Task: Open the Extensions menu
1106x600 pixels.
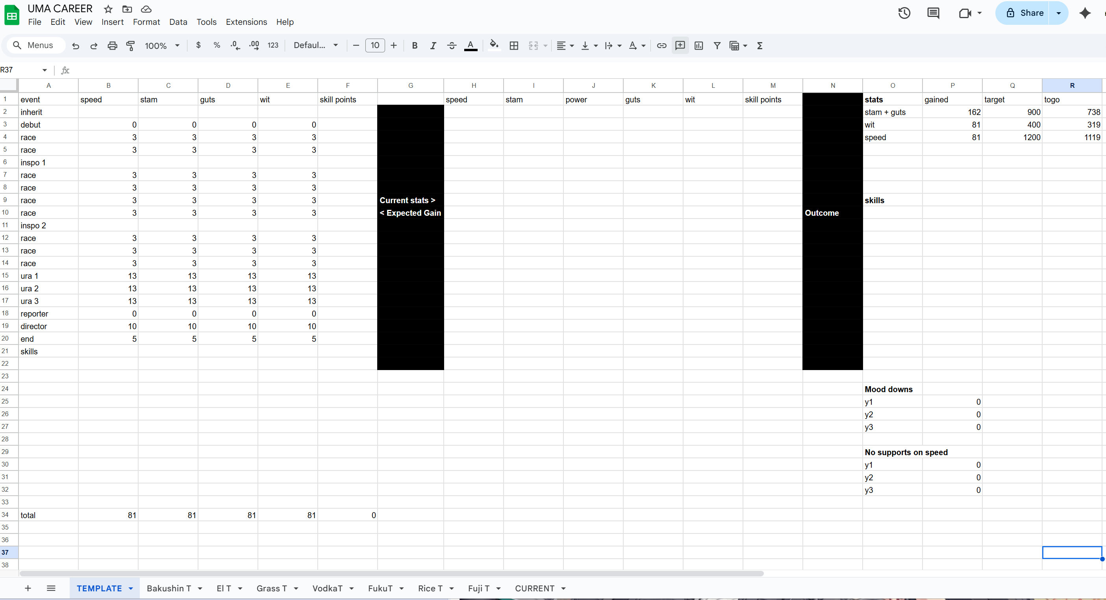Action: click(x=246, y=22)
